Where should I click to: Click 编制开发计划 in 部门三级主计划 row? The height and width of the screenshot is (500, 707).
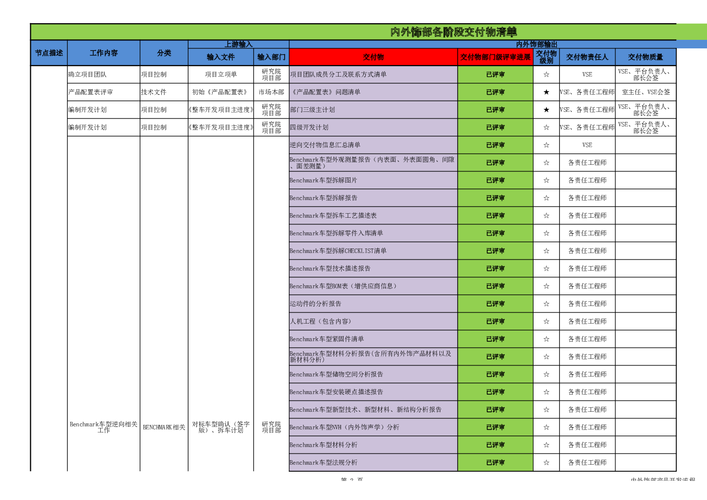[x=103, y=110]
